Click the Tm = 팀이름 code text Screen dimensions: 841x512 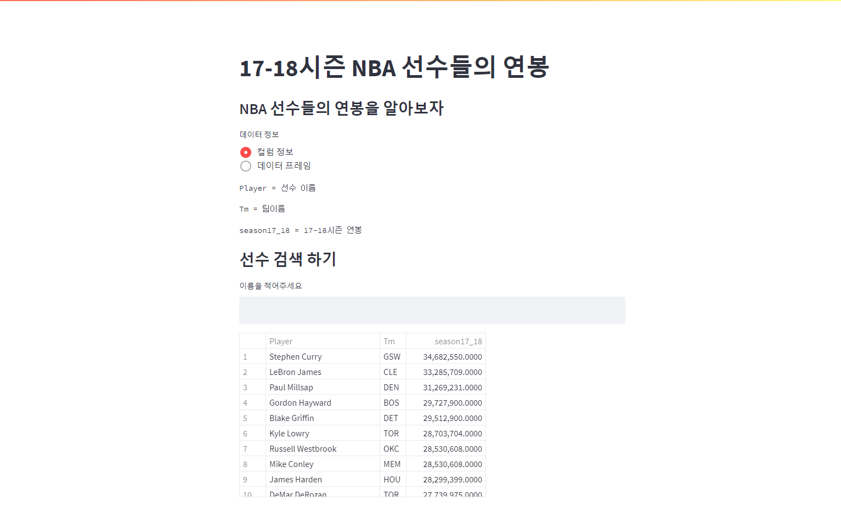tap(262, 208)
